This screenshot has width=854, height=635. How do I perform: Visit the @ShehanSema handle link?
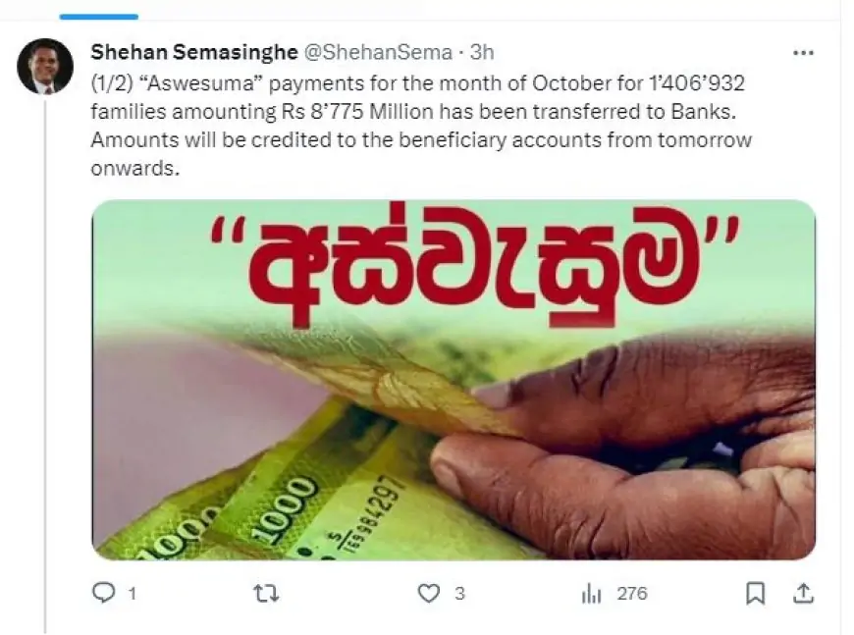[x=378, y=52]
